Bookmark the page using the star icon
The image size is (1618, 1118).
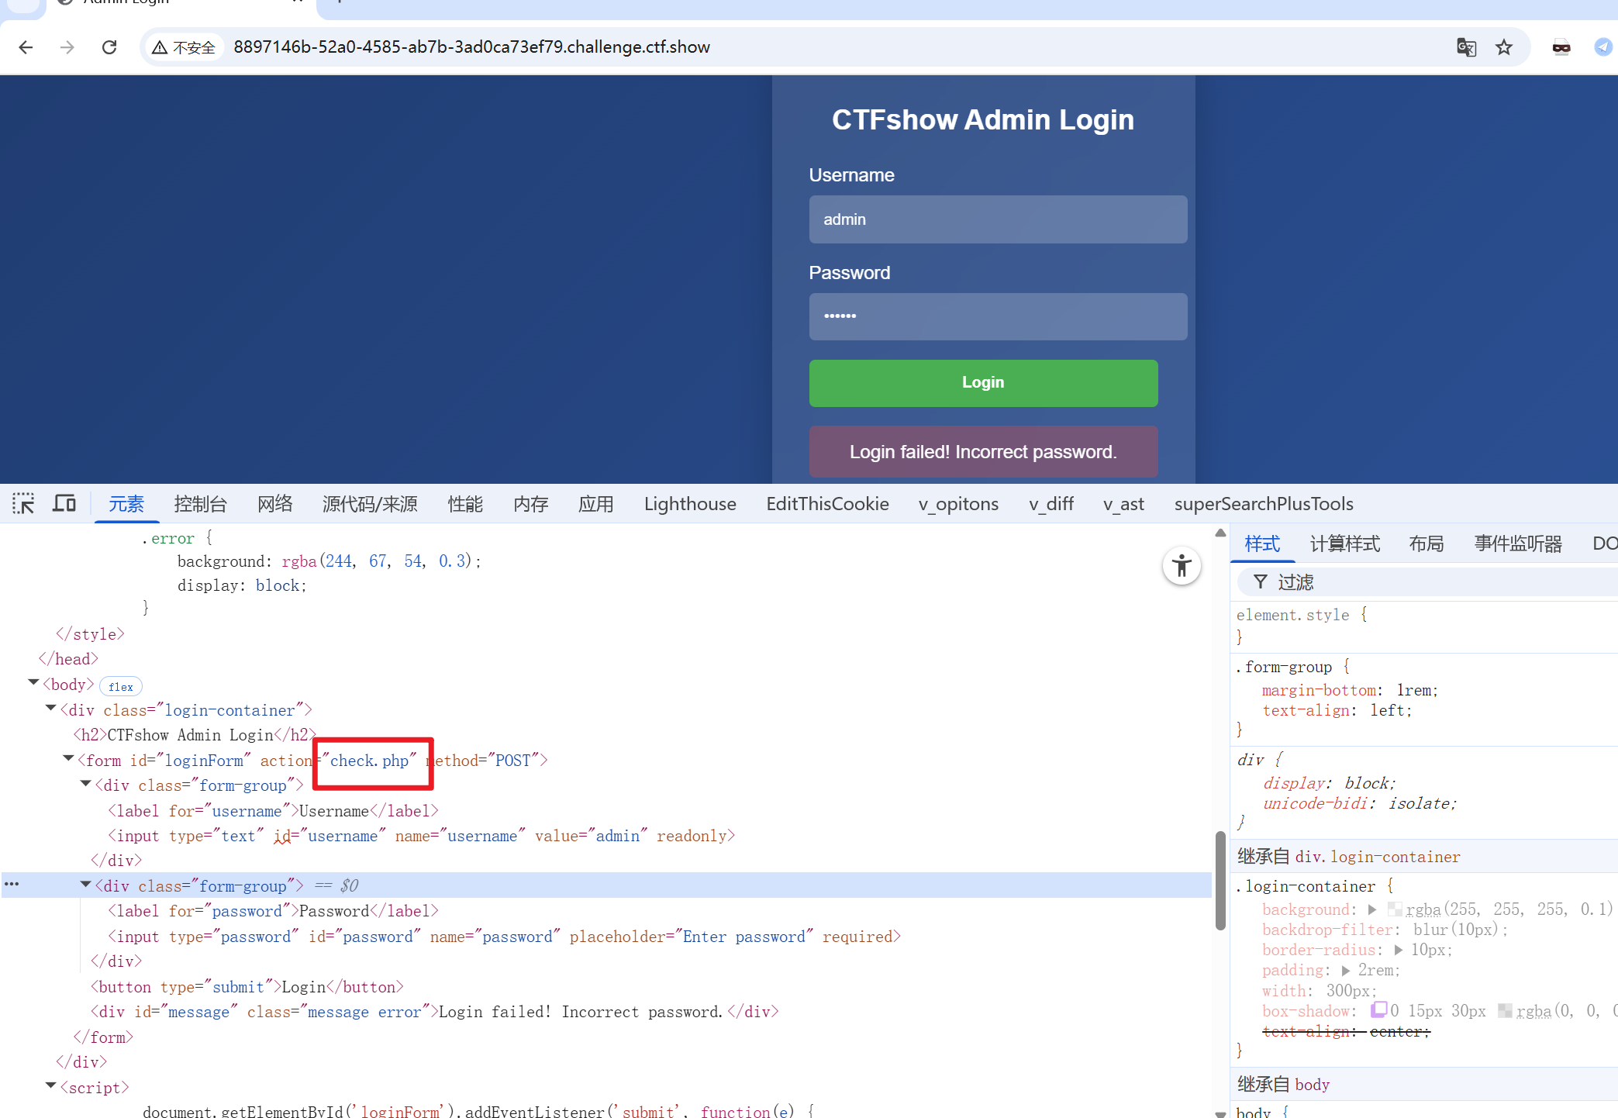1504,47
